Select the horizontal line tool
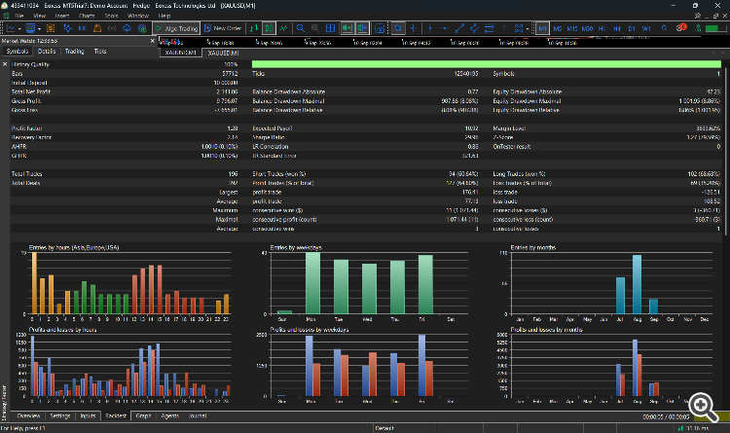The width and height of the screenshot is (730, 433). click(445, 28)
